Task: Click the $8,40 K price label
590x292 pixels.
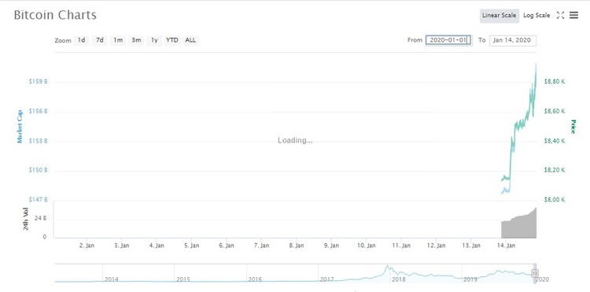Action: tap(555, 141)
